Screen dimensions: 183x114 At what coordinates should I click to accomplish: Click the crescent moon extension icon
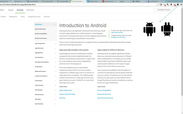[171, 5]
